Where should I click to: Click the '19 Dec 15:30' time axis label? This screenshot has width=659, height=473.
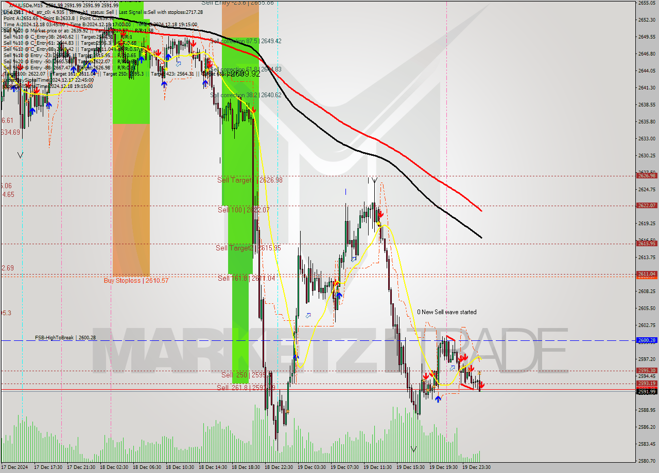411,467
